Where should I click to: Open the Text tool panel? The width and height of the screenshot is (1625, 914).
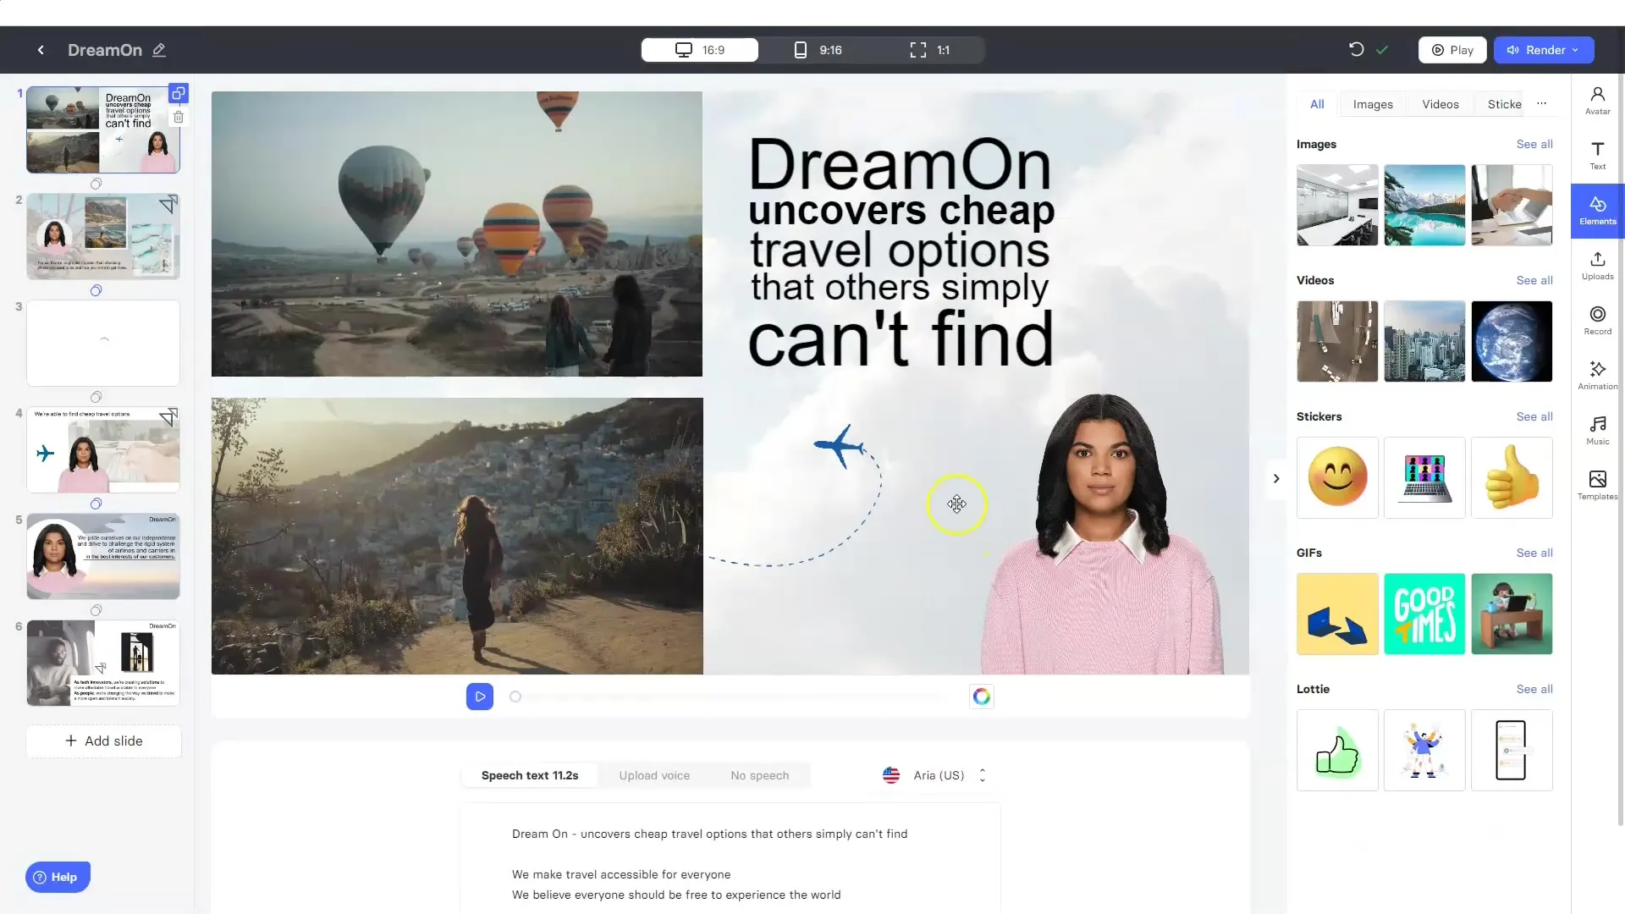pos(1597,155)
